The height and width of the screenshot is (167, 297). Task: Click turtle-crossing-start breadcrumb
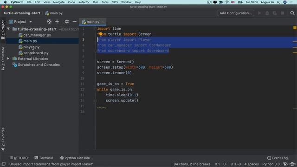pyautogui.click(x=22, y=13)
